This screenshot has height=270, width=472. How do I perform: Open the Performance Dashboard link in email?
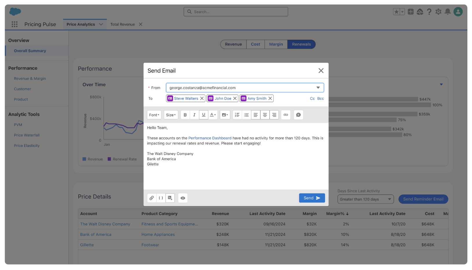point(210,138)
